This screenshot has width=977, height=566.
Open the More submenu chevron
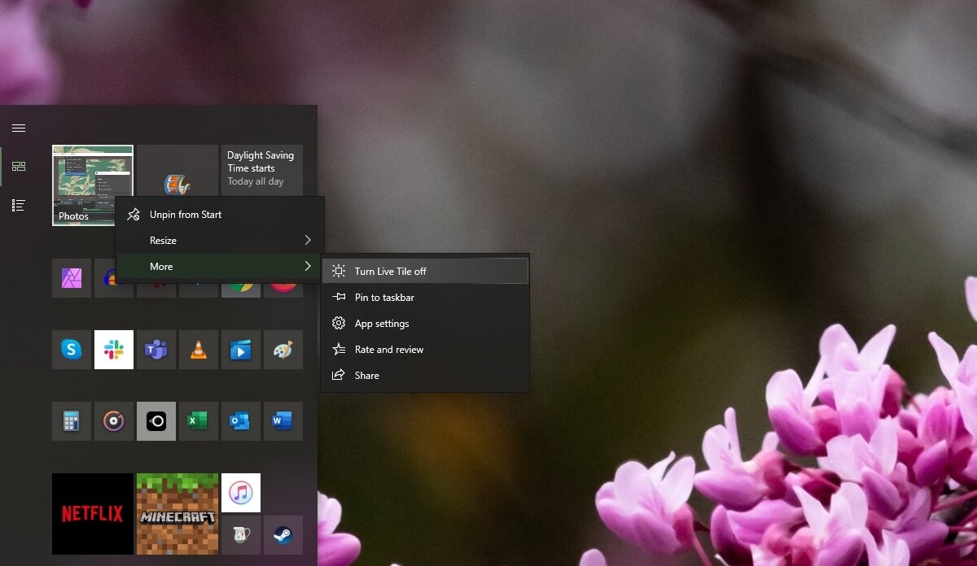coord(307,266)
